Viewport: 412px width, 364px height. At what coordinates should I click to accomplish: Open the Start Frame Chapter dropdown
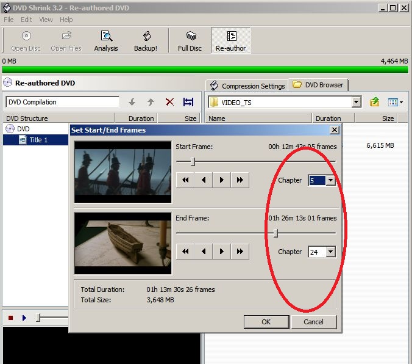coord(330,180)
